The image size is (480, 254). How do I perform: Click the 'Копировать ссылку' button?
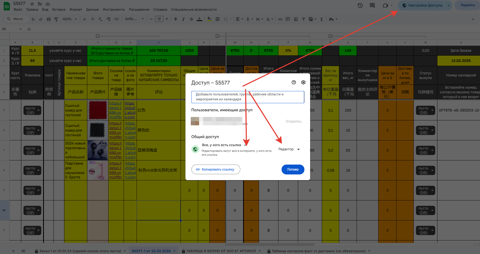[216, 170]
